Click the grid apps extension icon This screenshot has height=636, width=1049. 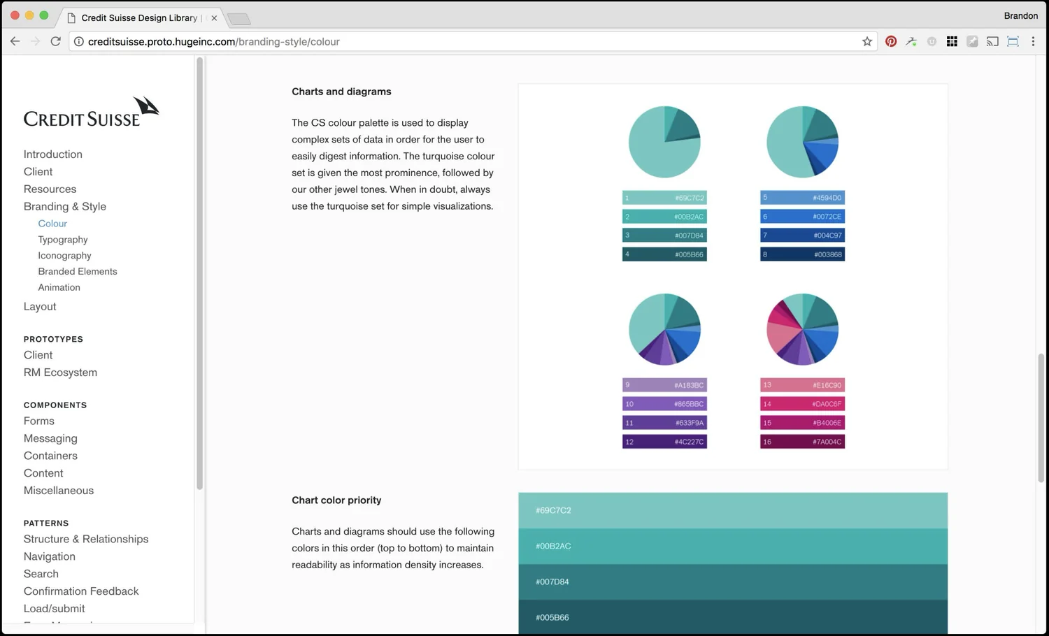[x=952, y=41]
